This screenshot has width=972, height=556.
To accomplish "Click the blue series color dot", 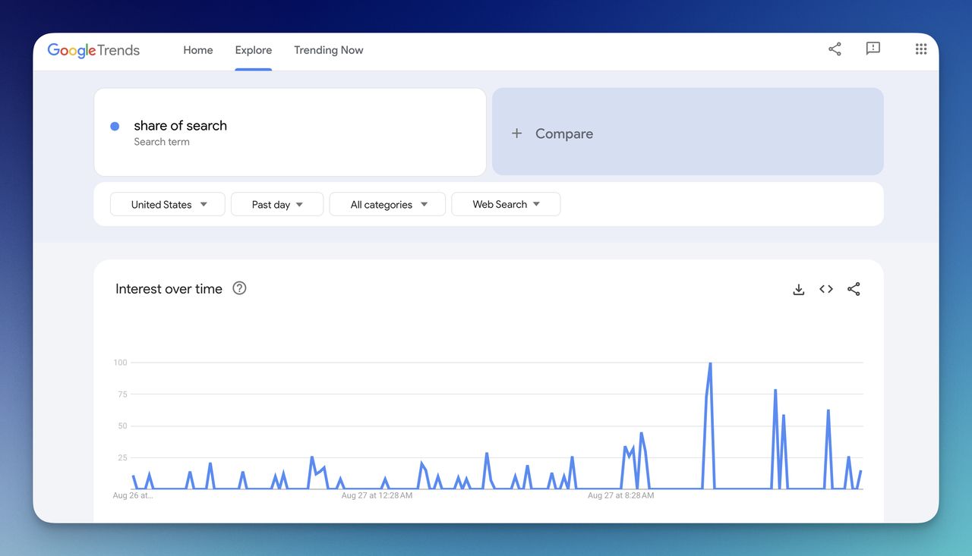I will 115,125.
